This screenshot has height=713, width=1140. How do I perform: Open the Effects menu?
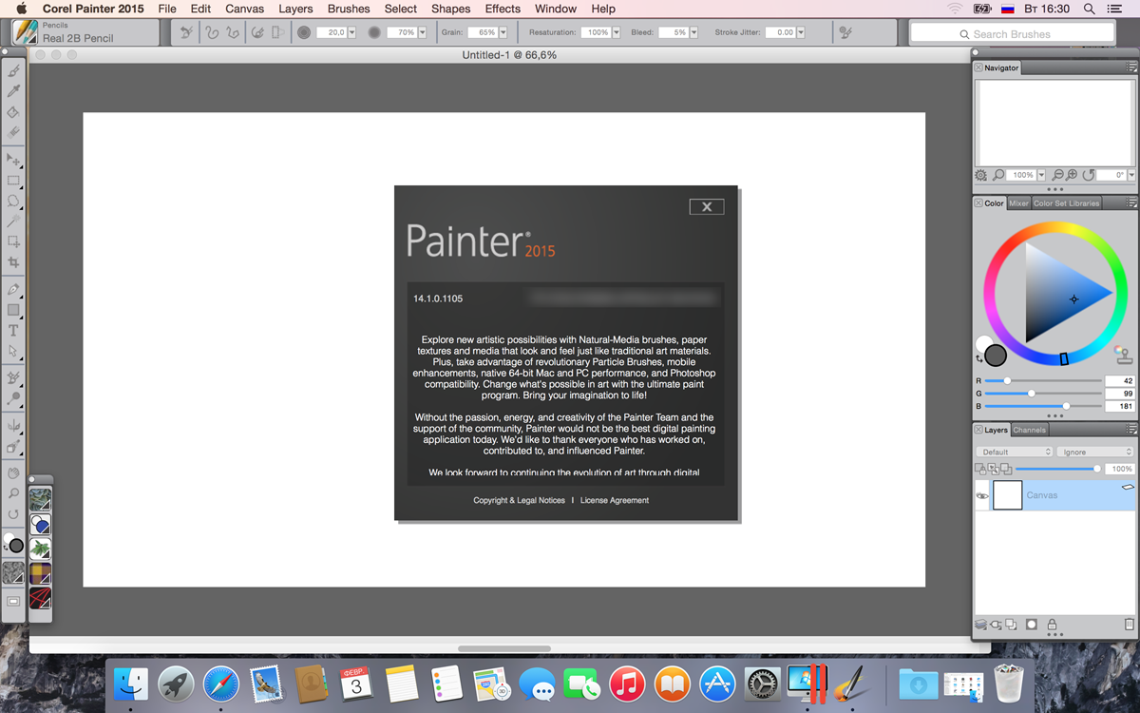[x=503, y=9]
